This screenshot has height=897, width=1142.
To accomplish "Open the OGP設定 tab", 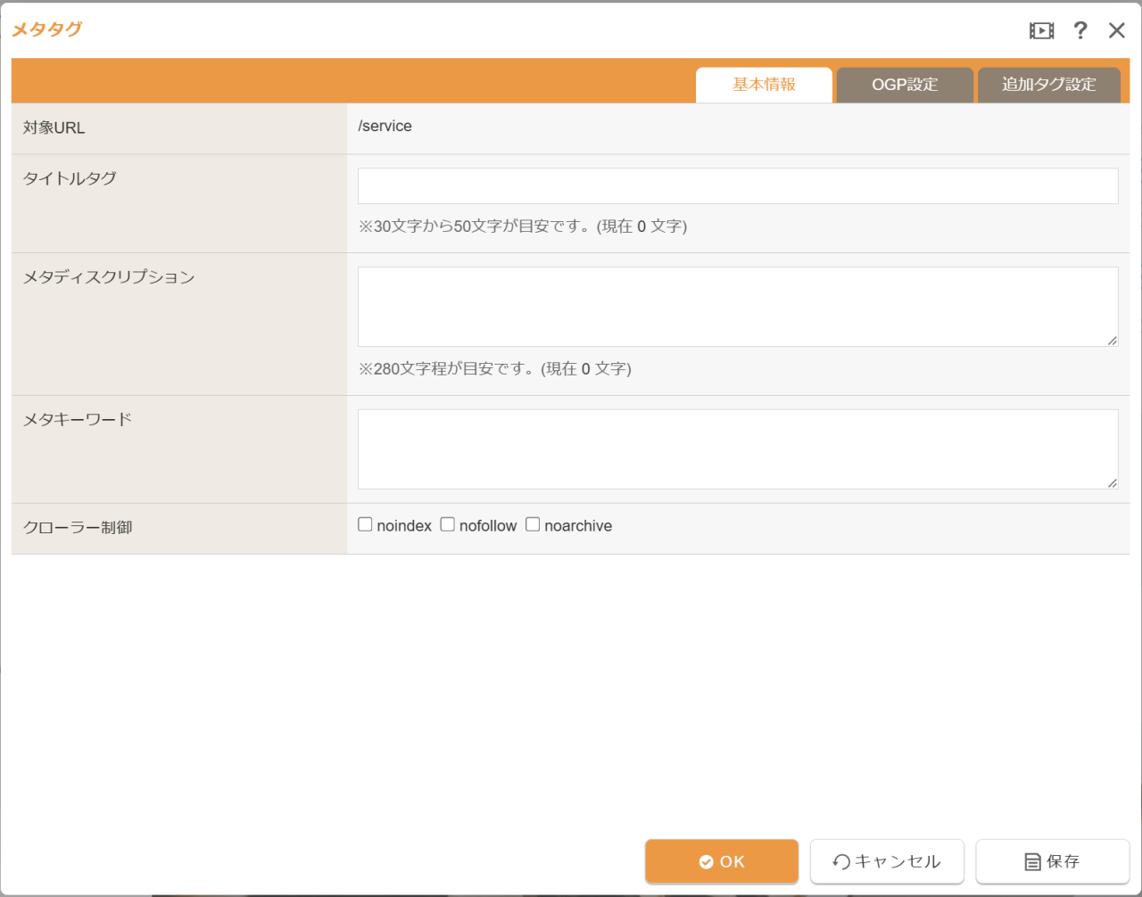I will (905, 85).
